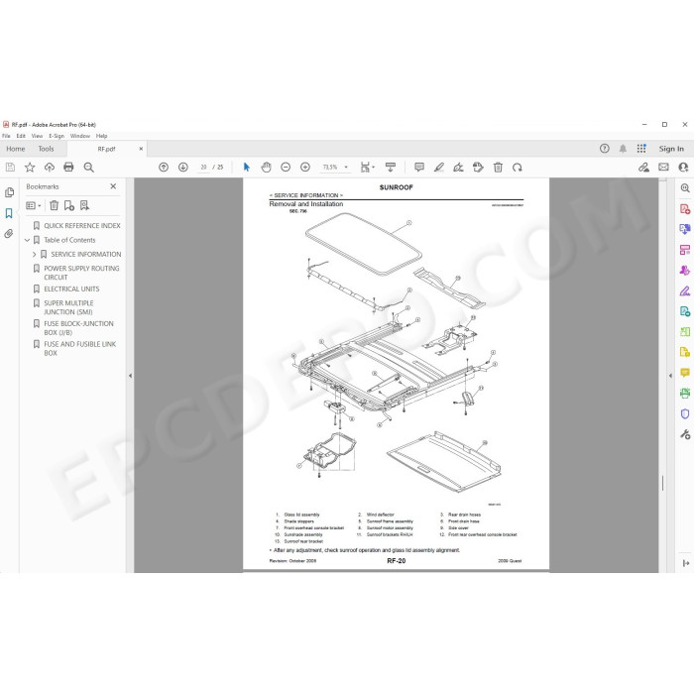
Task: Show notifications with the bell icon
Action: tap(623, 149)
